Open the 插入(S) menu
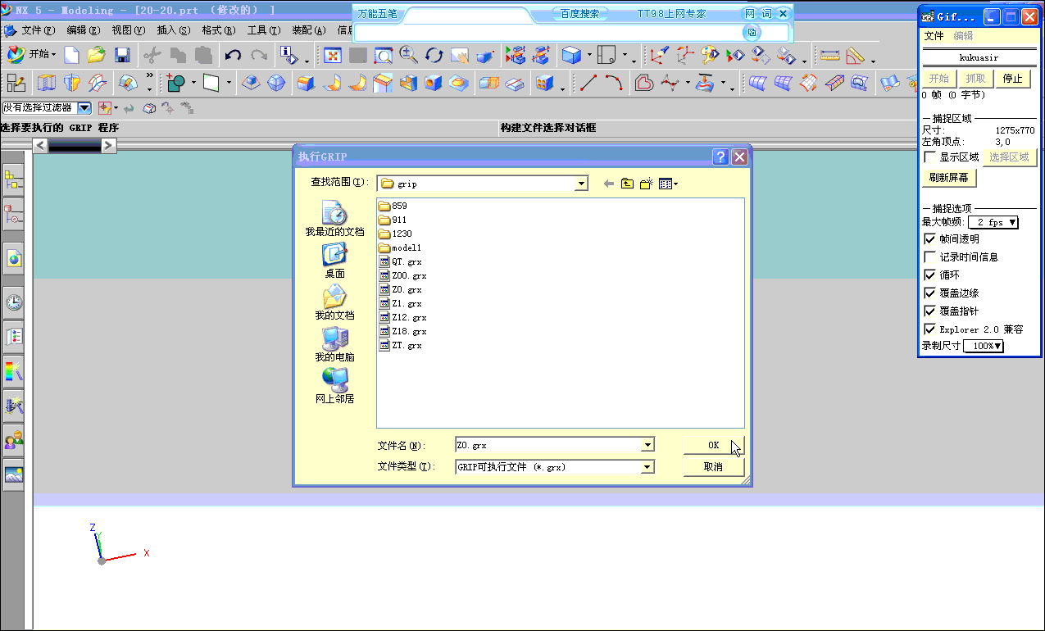Screen dimensions: 1045x631 [x=173, y=30]
